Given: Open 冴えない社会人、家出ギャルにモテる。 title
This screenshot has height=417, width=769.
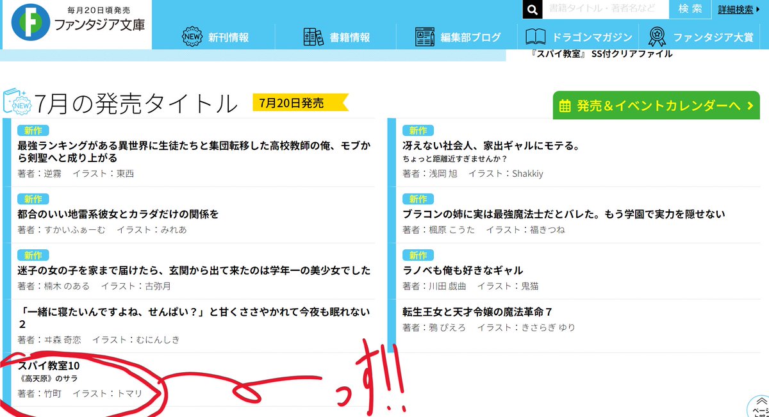Looking at the screenshot, I should (491, 146).
